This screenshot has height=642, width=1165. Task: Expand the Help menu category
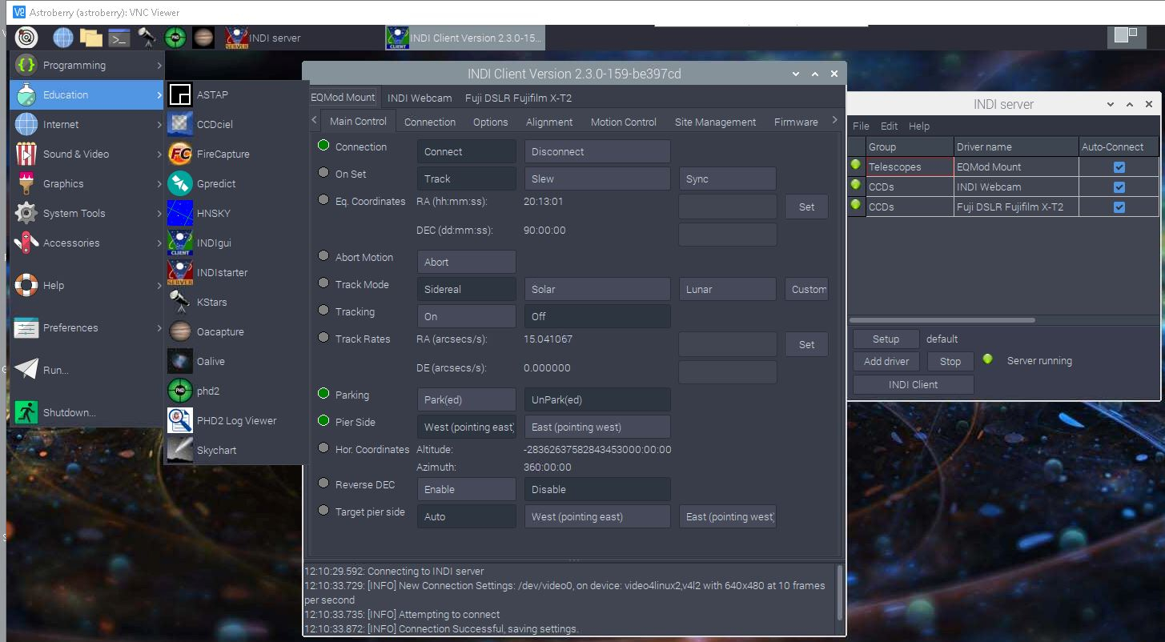87,285
